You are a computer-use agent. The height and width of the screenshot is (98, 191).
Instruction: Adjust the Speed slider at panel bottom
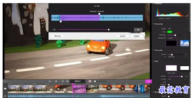pyautogui.click(x=169, y=96)
